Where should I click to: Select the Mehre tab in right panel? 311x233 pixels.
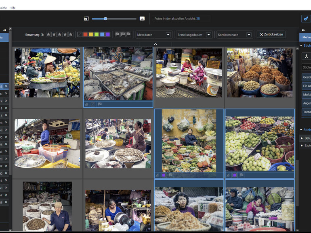(x=305, y=37)
